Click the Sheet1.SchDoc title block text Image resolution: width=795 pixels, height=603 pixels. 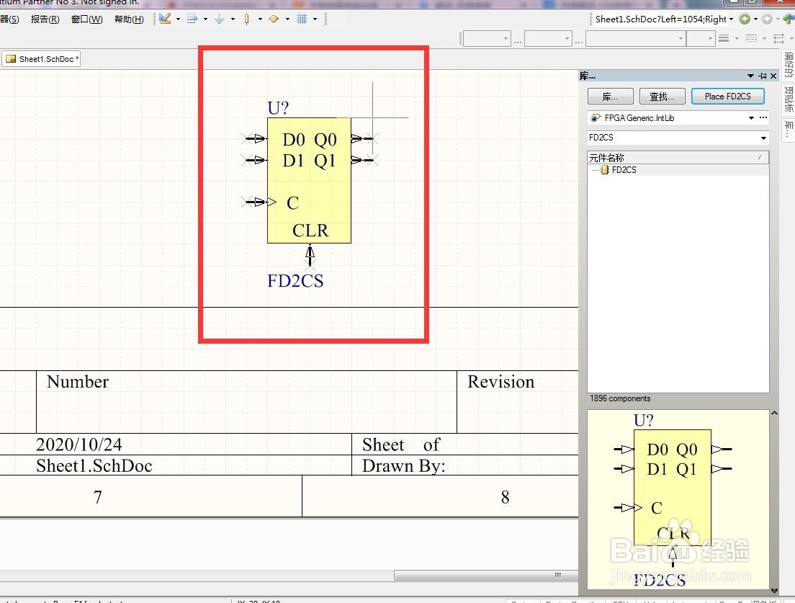click(94, 465)
